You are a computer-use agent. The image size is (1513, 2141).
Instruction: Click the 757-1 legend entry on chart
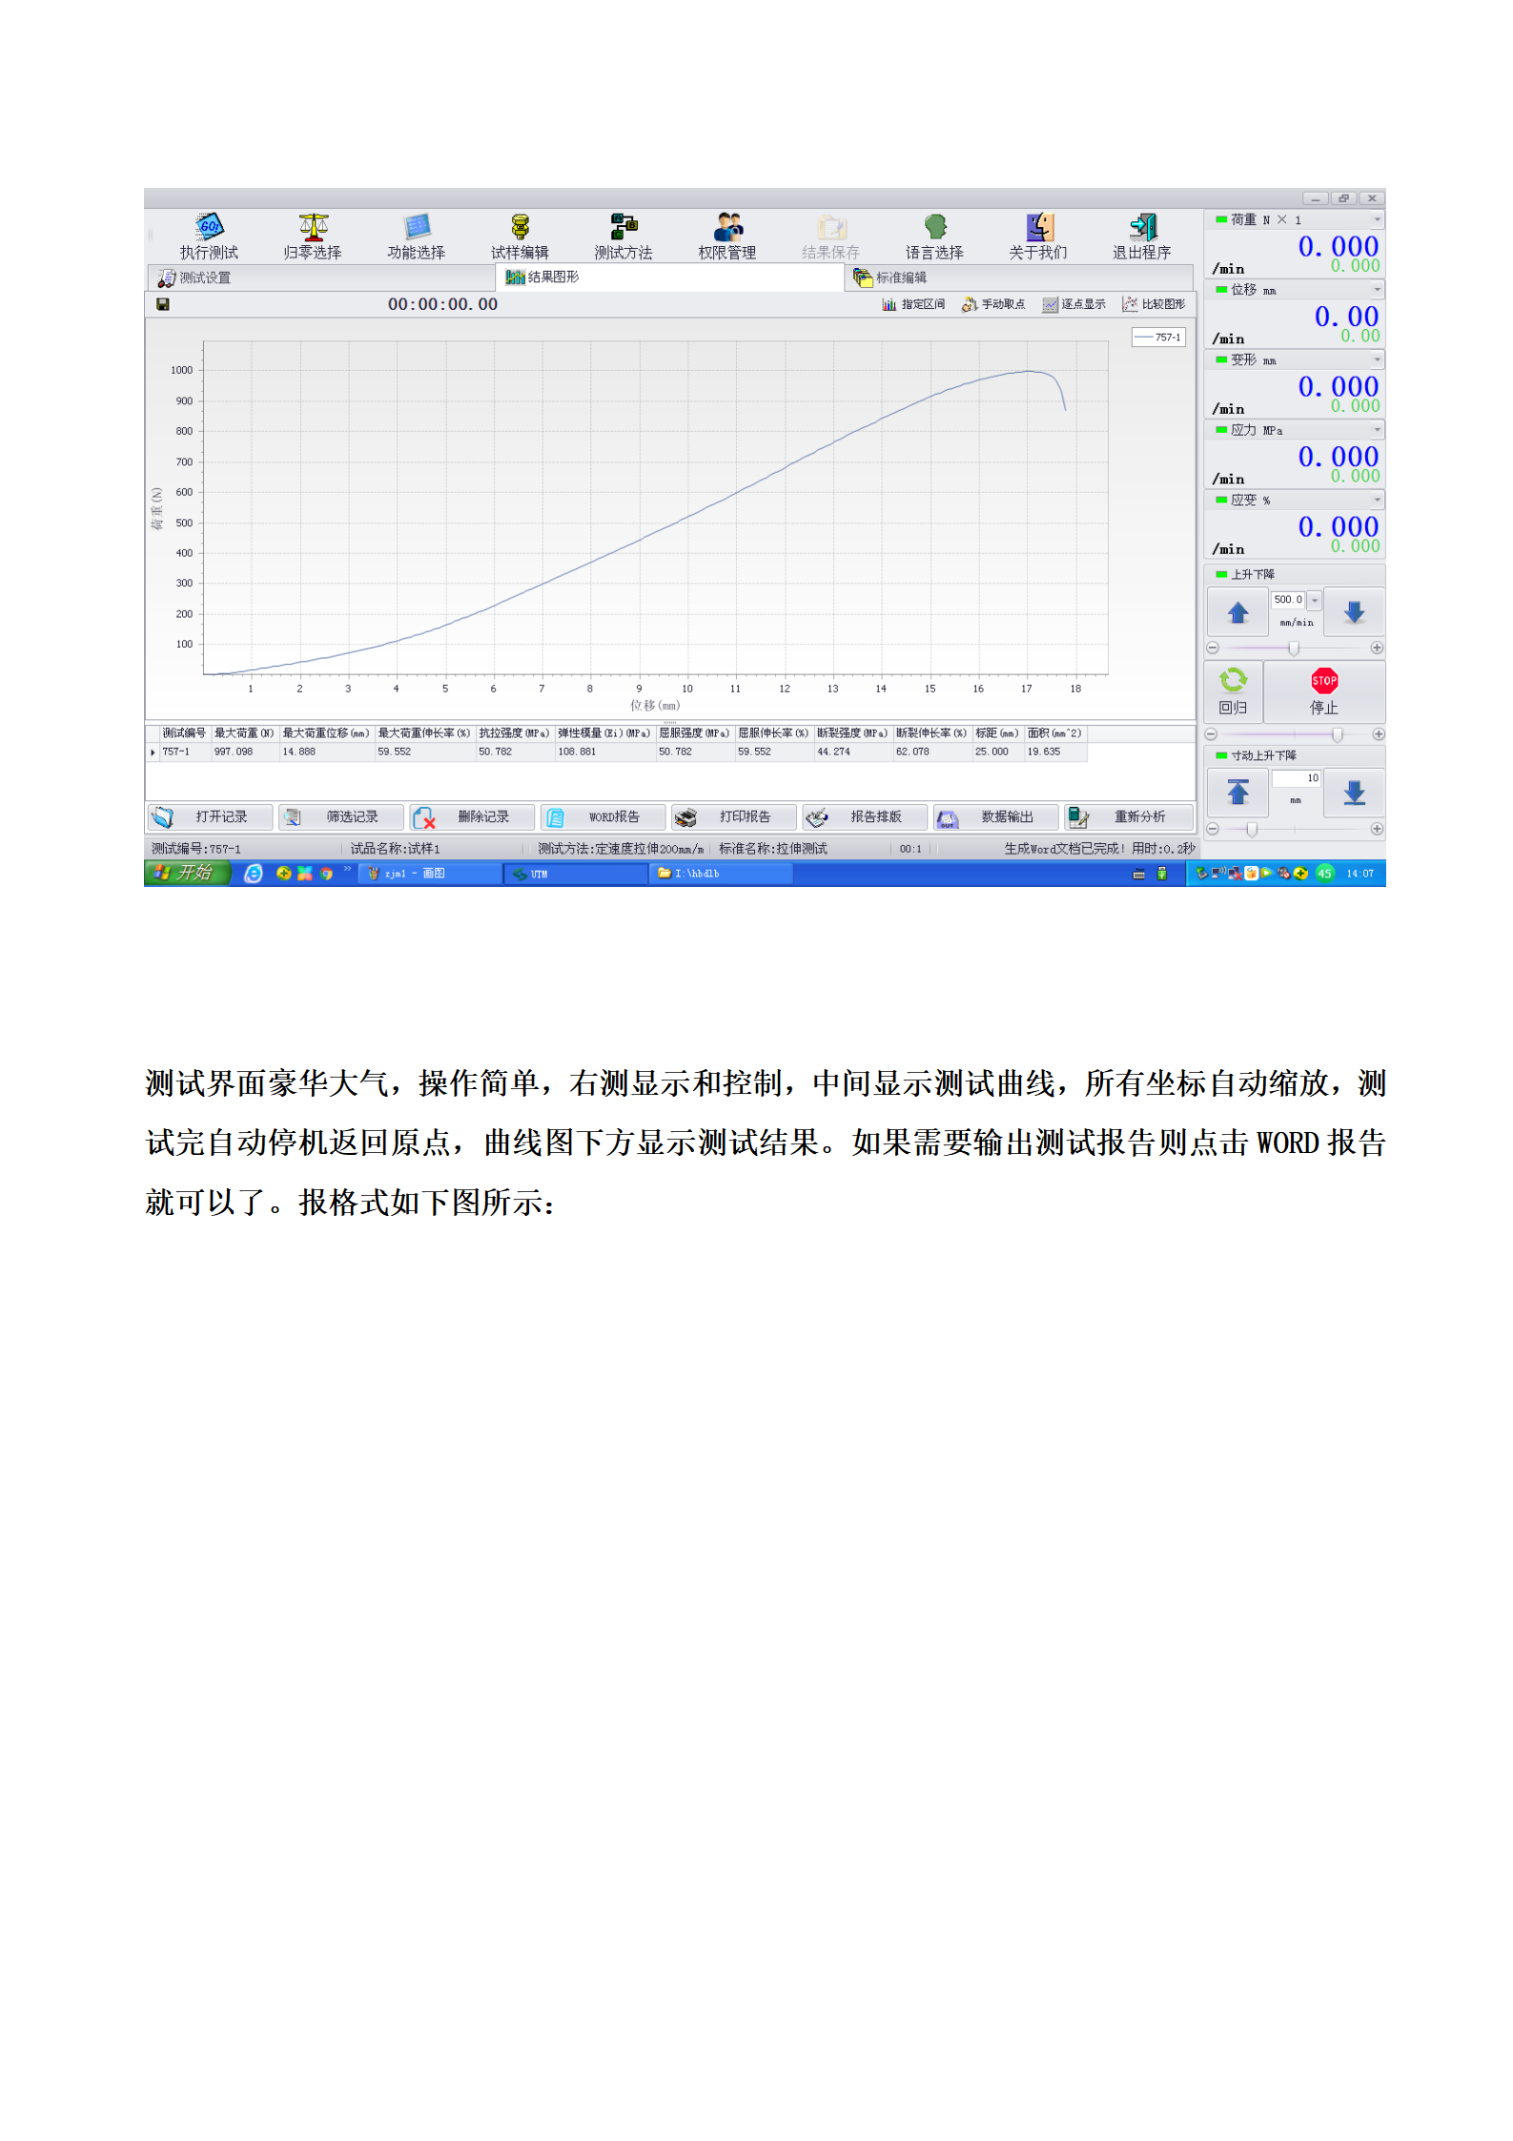pyautogui.click(x=1158, y=337)
